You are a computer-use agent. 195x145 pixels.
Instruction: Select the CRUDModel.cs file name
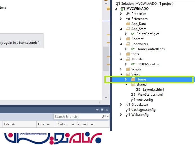pos(147,64)
